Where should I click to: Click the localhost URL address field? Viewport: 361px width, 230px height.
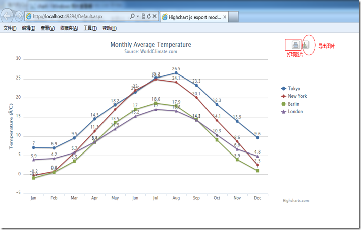tap(76, 17)
